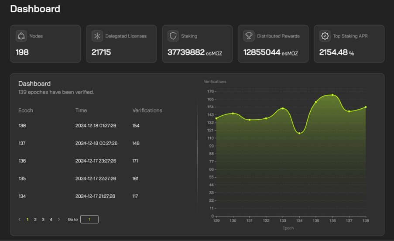Viewport: 394px width, 241px height.
Task: Click the chart data point at epoch 134
Action: click(299, 133)
